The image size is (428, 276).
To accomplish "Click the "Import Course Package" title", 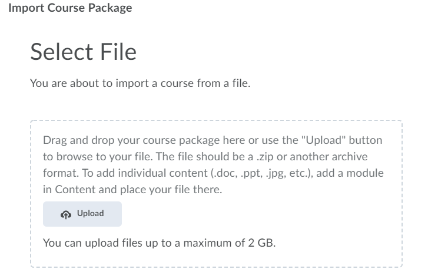I will [x=70, y=8].
